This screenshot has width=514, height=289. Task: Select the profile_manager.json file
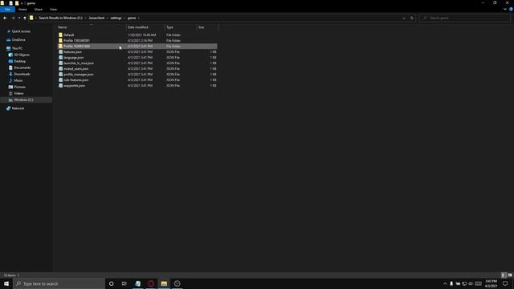coord(79,75)
